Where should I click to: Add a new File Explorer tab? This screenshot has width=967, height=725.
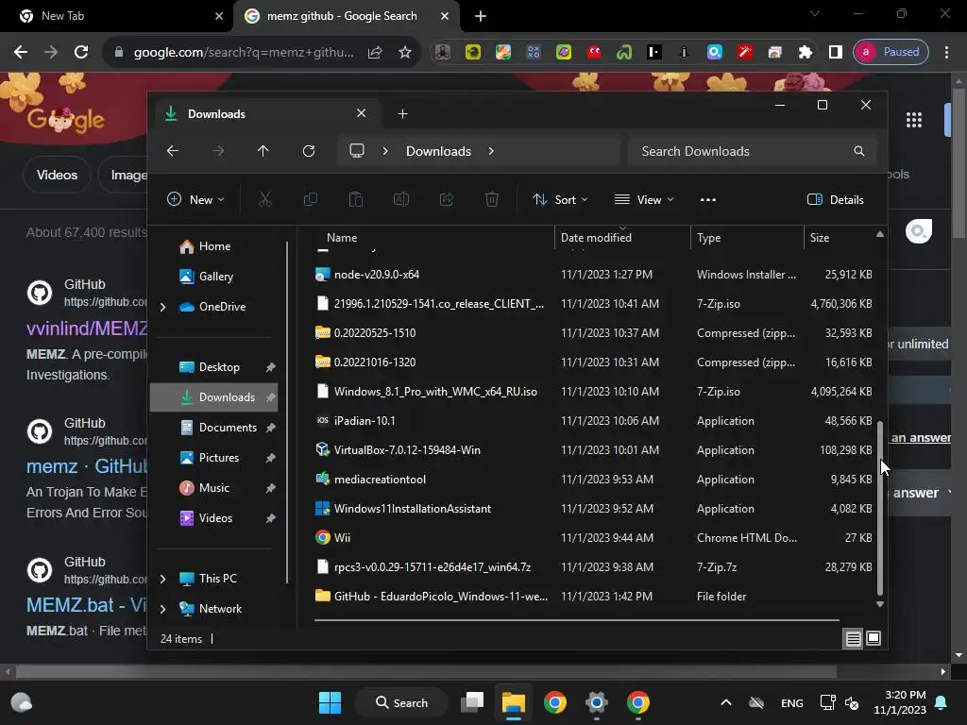pos(402,114)
